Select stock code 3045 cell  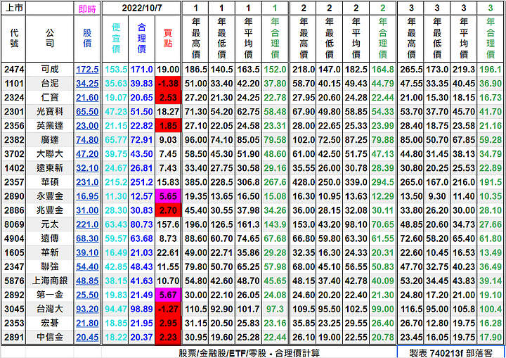[x=14, y=309]
